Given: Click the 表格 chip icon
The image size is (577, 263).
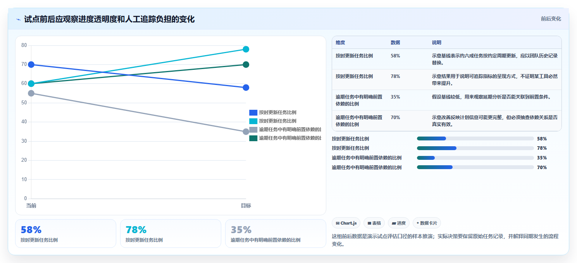Looking at the screenshot, I should click(369, 223).
